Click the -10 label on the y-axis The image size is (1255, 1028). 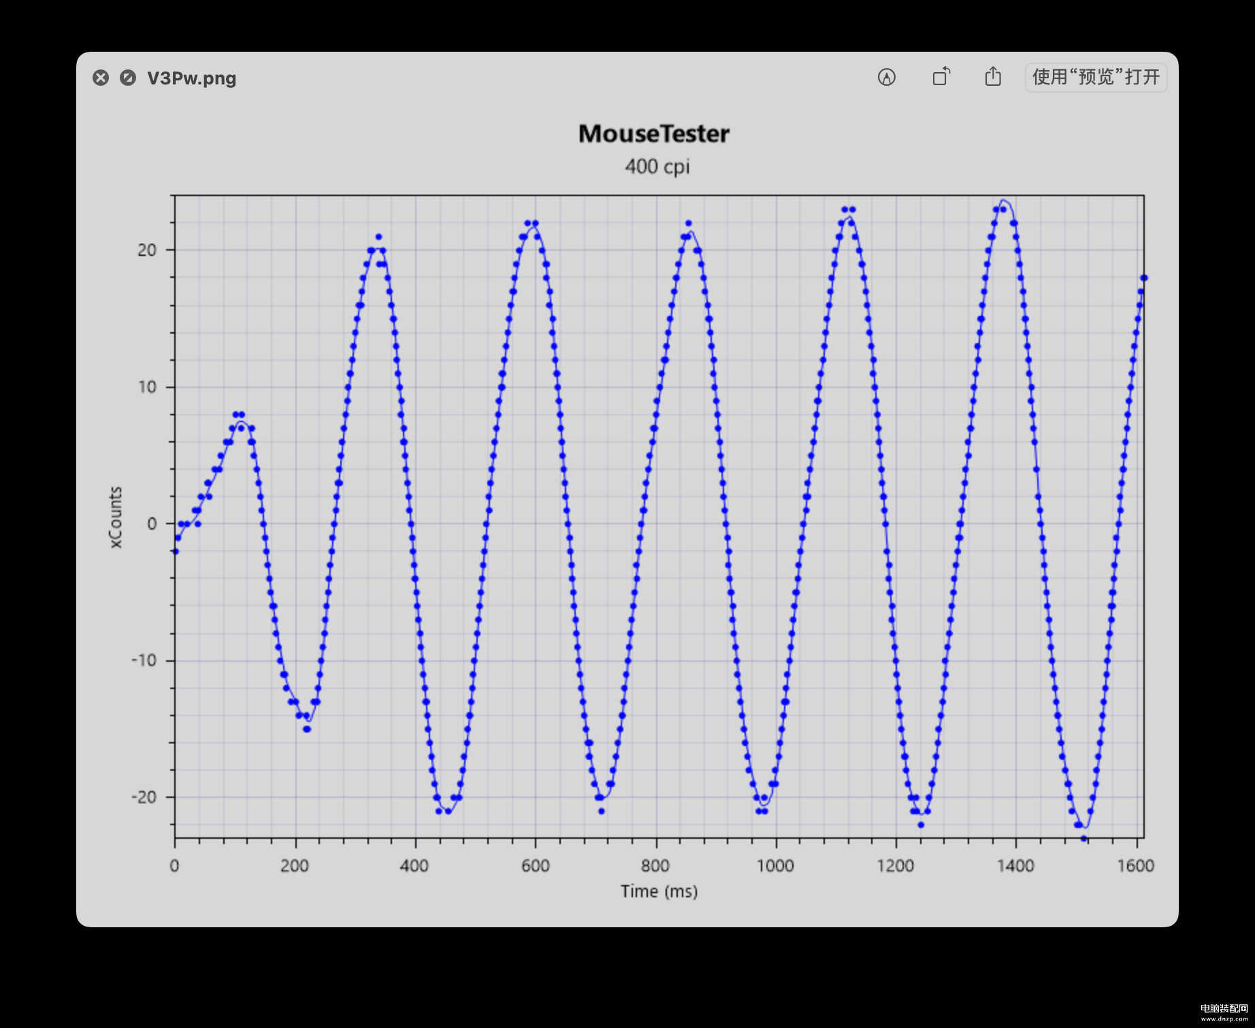pyautogui.click(x=144, y=660)
